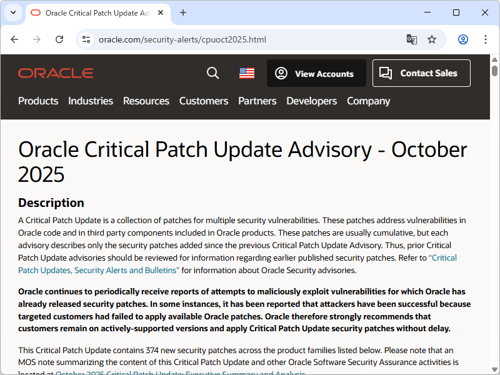500x375 pixels.
Task: Click the Contact Sales button
Action: pyautogui.click(x=421, y=73)
